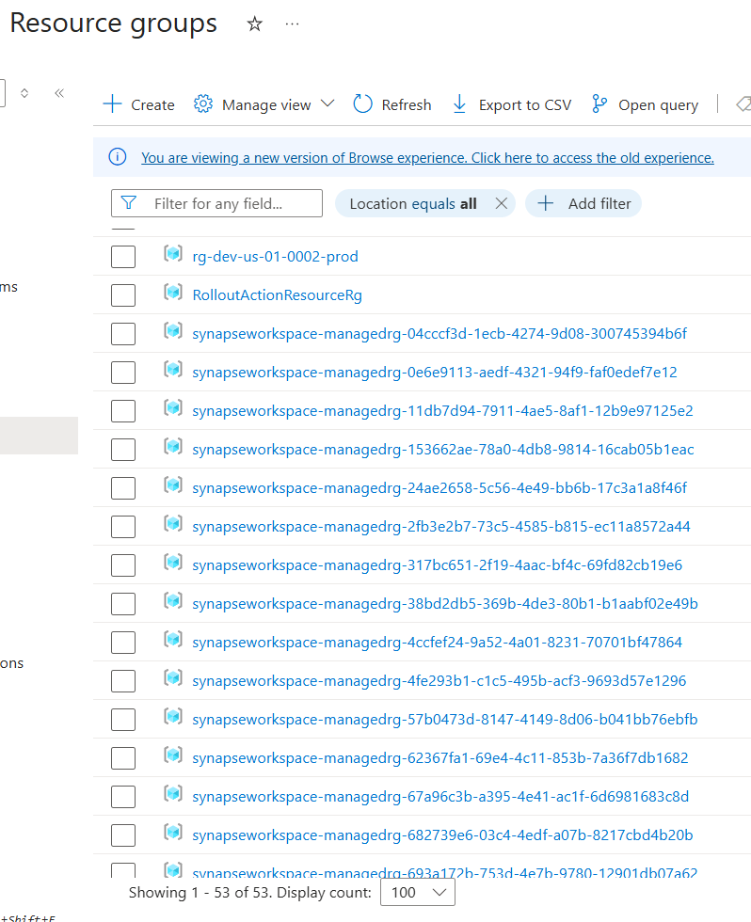Image resolution: width=751 pixels, height=922 pixels.
Task: Click the Refresh label in the toolbar
Action: (407, 104)
